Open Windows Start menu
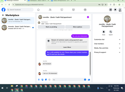Image resolution: width=125 pixels, height=92 pixels. pos(2,88)
